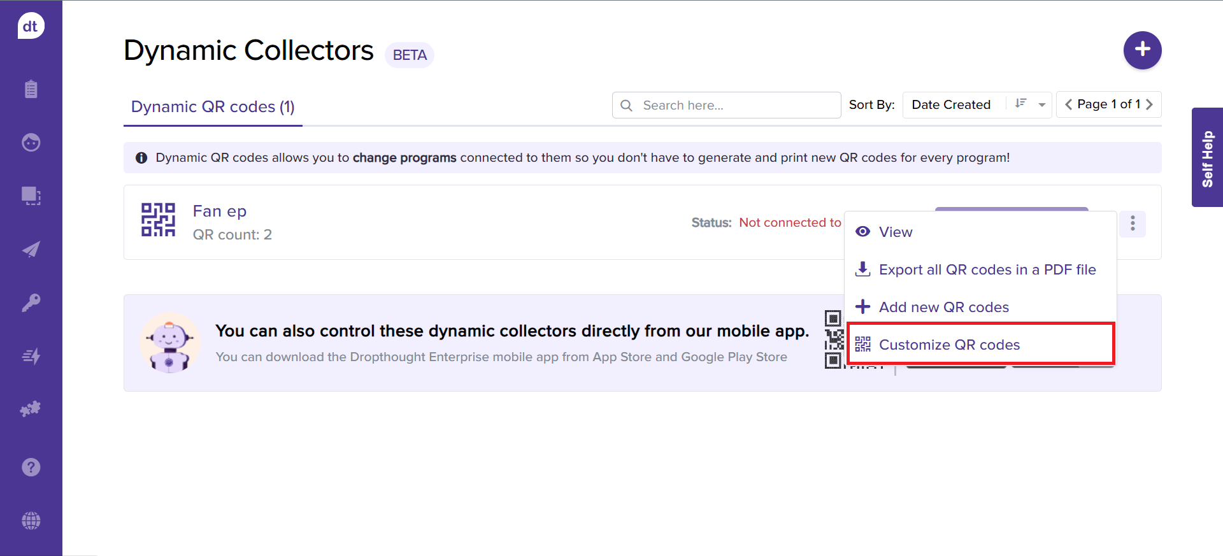Choose Export all QR codes in PDF
Image resolution: width=1223 pixels, height=556 pixels.
pyautogui.click(x=986, y=269)
